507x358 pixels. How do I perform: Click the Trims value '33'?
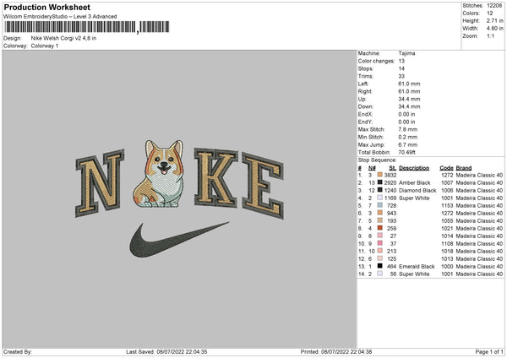(x=401, y=76)
